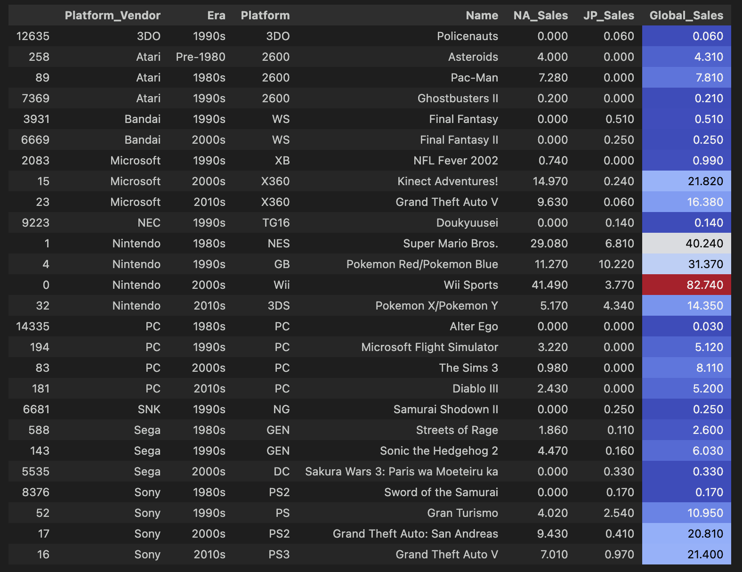Select row index 8376
The height and width of the screenshot is (572, 742).
36,492
